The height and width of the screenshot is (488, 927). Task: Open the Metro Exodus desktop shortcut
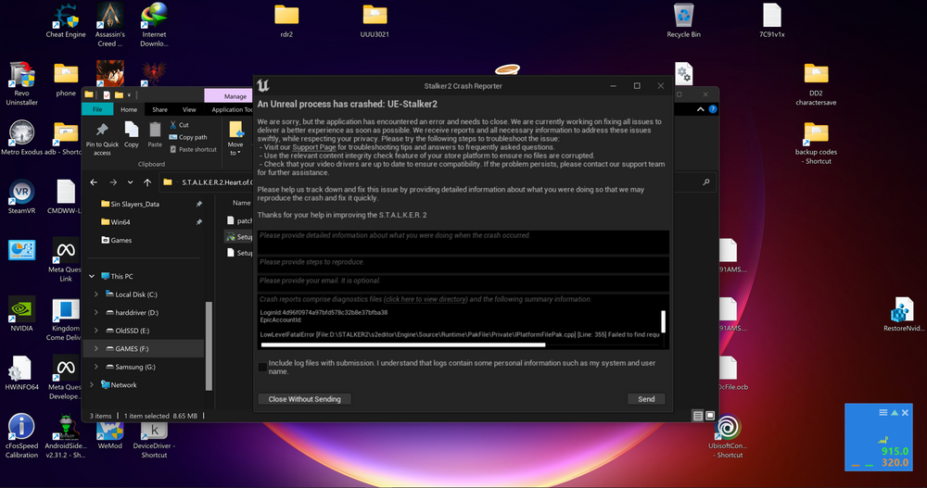pos(22,138)
